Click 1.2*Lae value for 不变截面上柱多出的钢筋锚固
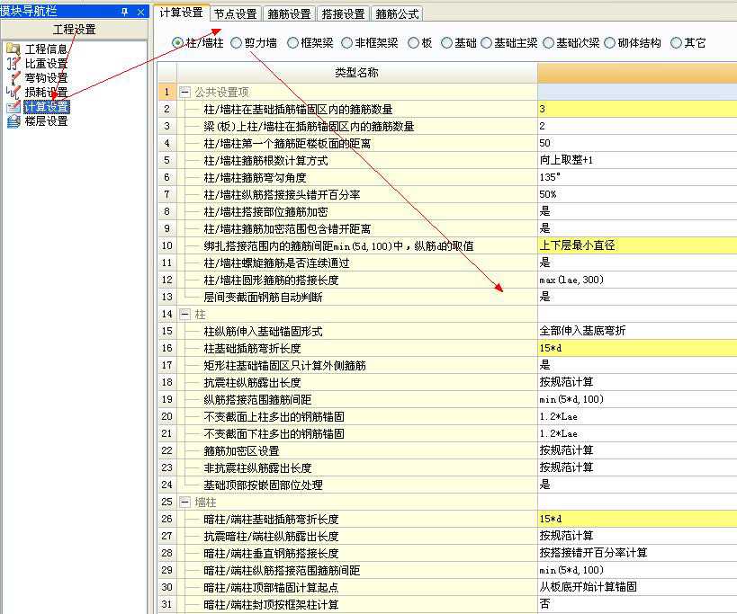The height and width of the screenshot is (614, 737). click(x=637, y=416)
